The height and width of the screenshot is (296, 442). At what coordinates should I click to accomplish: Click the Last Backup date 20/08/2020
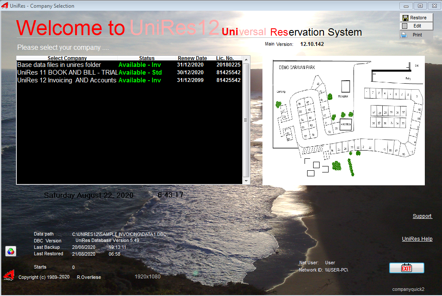tap(84, 247)
